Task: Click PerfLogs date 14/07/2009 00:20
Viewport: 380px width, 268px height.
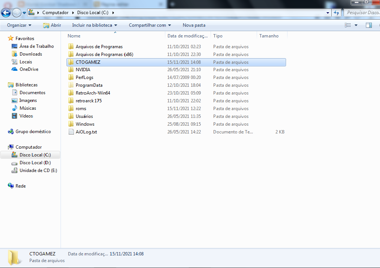Action: click(184, 77)
